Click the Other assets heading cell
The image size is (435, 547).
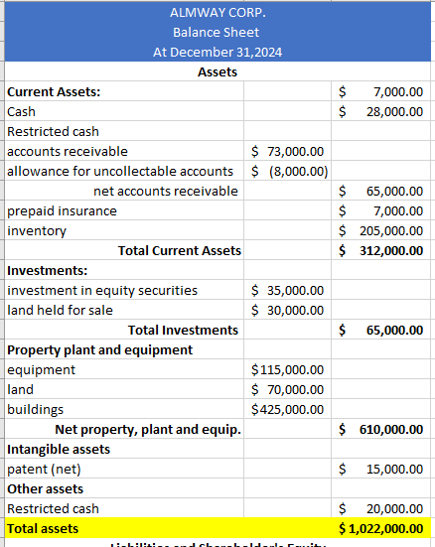tap(124, 488)
